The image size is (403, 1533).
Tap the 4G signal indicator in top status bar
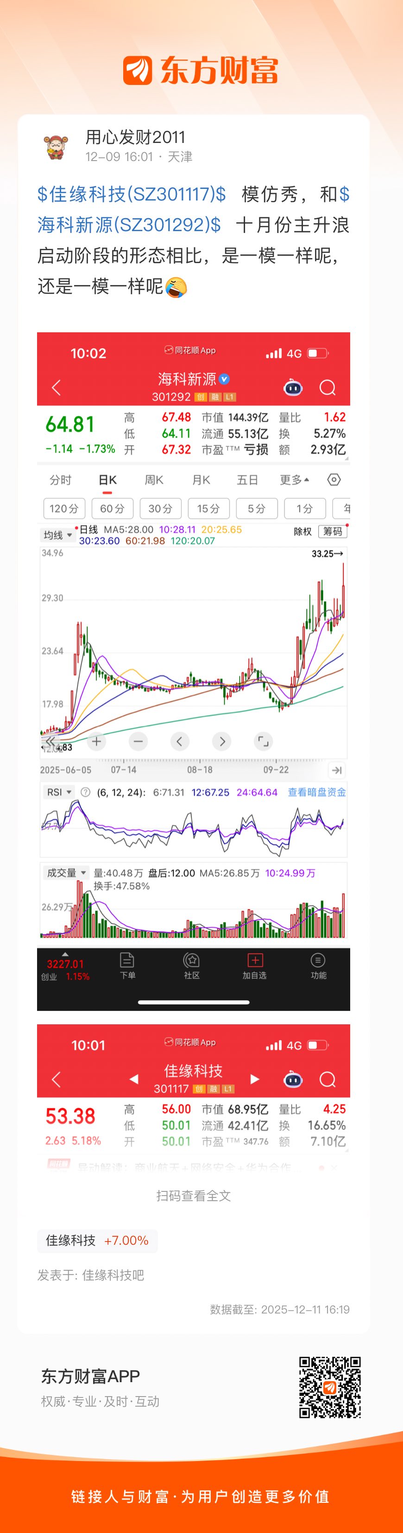(x=295, y=354)
